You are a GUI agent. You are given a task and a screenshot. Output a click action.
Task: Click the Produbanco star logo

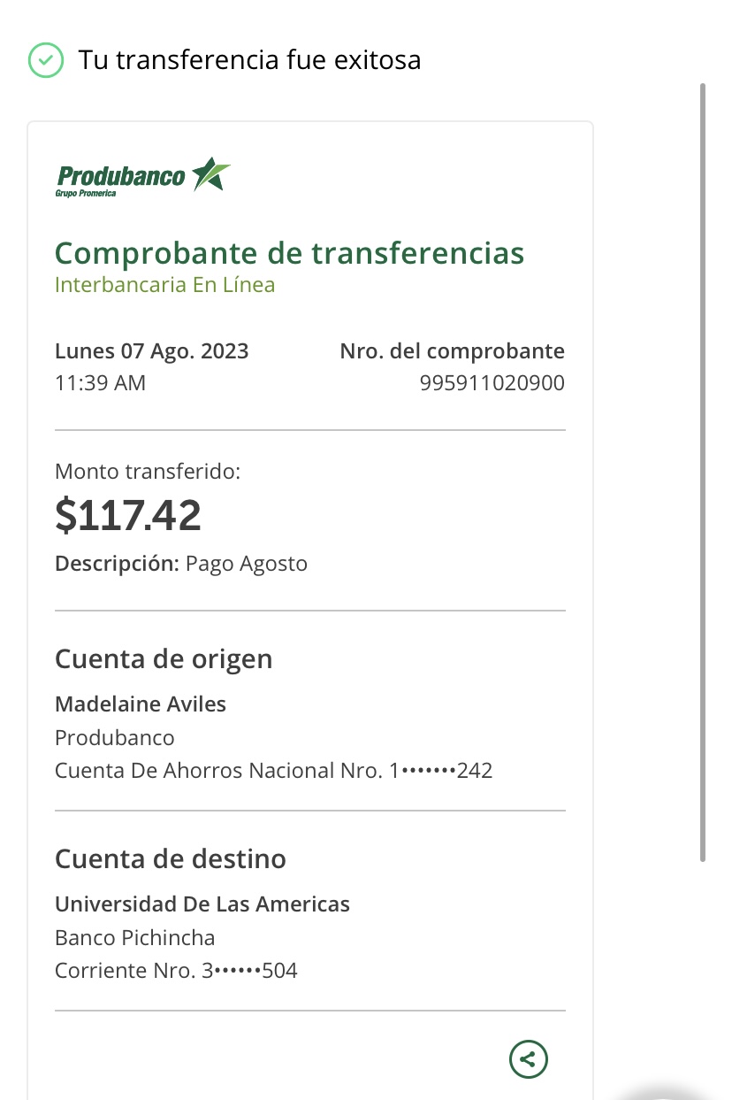[211, 174]
